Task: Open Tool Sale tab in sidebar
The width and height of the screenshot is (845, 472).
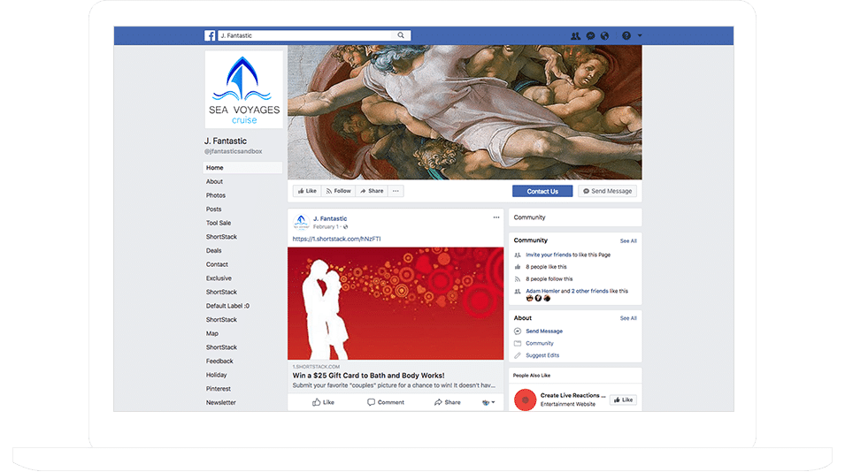Action: click(x=219, y=223)
